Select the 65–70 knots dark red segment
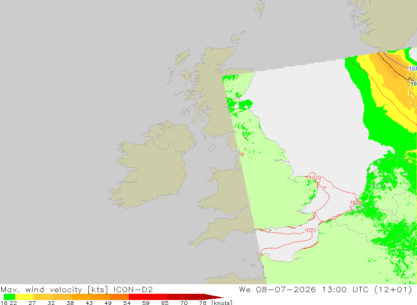This screenshot has height=305, width=417. [176, 297]
